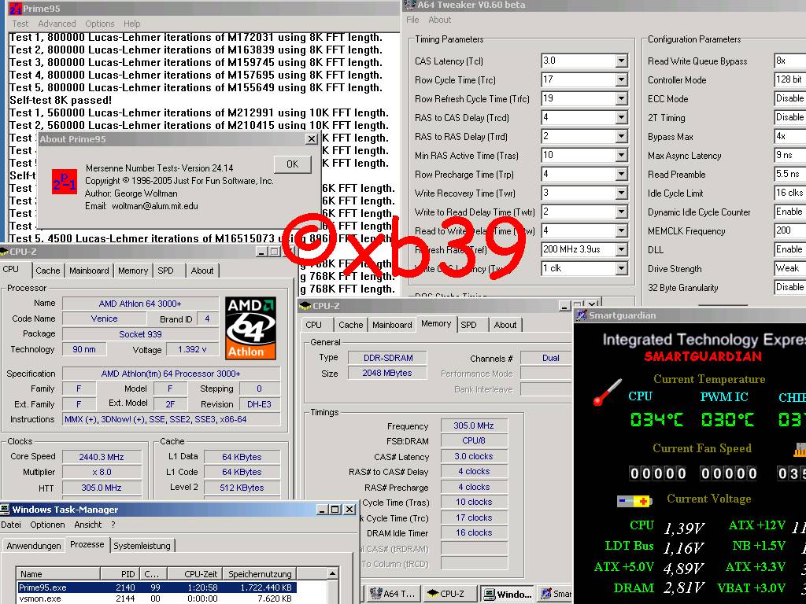Click the thermometer icon in Smartguardian

coord(607,393)
